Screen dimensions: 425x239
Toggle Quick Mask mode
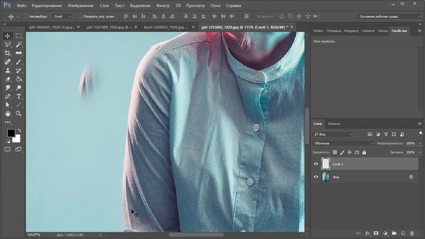click(7, 149)
